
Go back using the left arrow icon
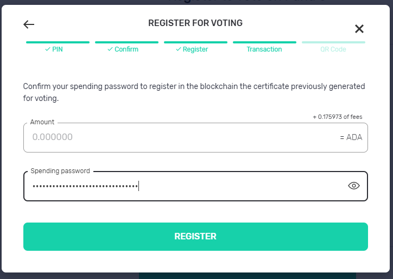click(29, 24)
